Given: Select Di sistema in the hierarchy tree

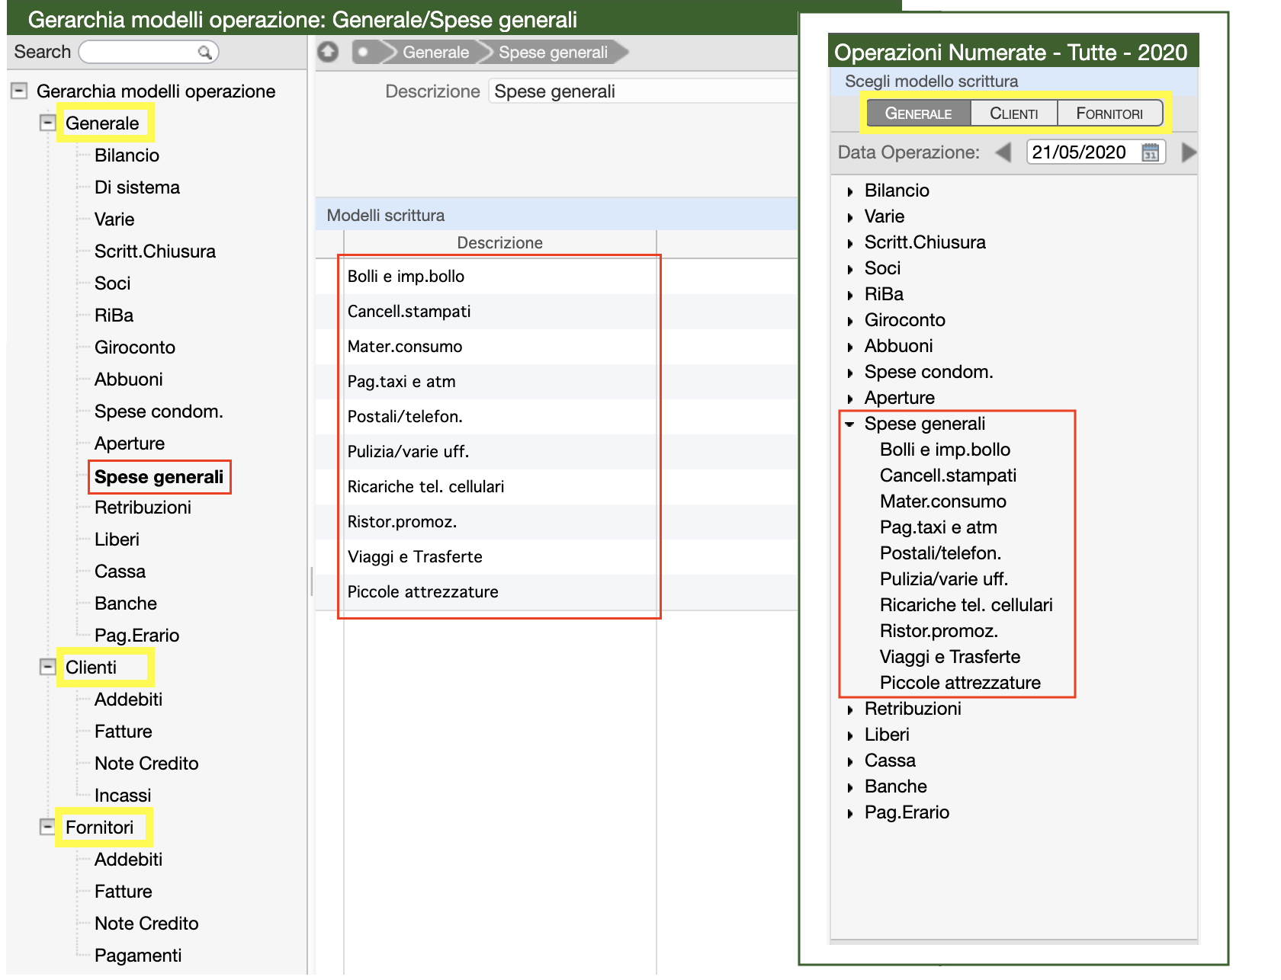Looking at the screenshot, I should coord(137,187).
